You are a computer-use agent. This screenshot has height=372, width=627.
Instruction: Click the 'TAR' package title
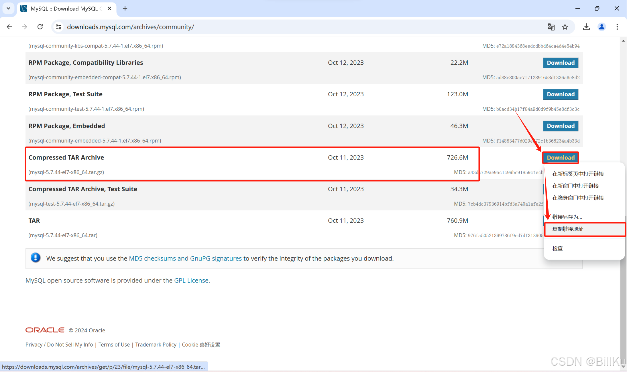(34, 221)
